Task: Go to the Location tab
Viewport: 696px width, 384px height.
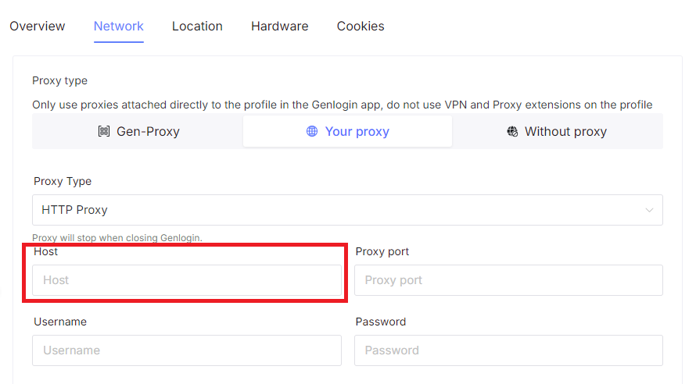Action: [x=197, y=26]
